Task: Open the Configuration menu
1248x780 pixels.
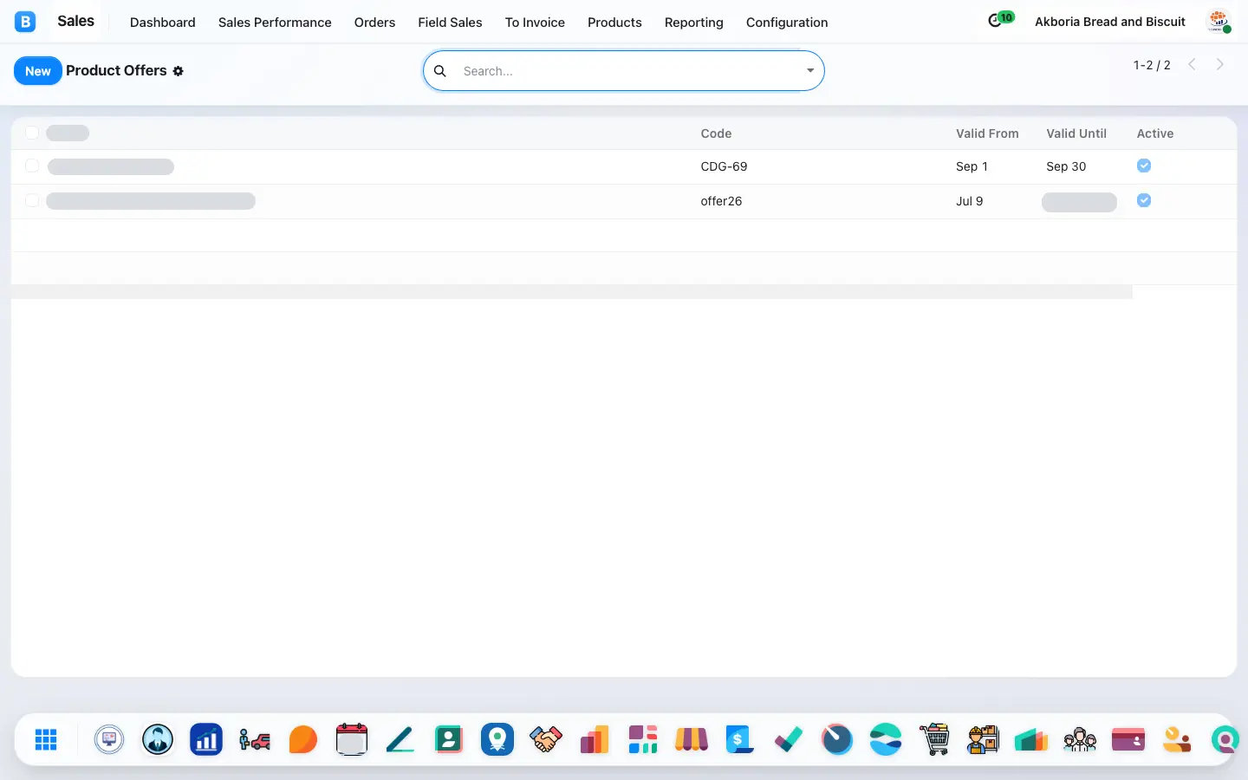Action: 787,23
